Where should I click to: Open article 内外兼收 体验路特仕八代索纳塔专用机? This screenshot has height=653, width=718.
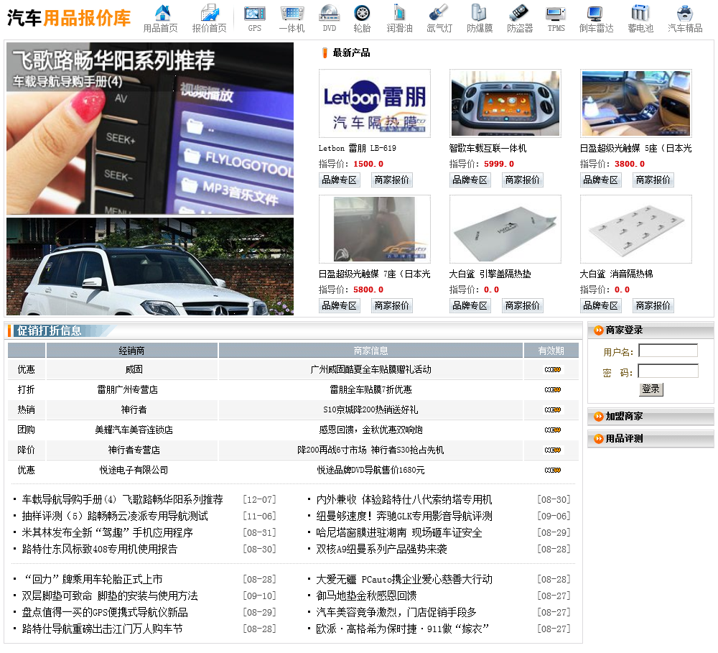pyautogui.click(x=404, y=499)
